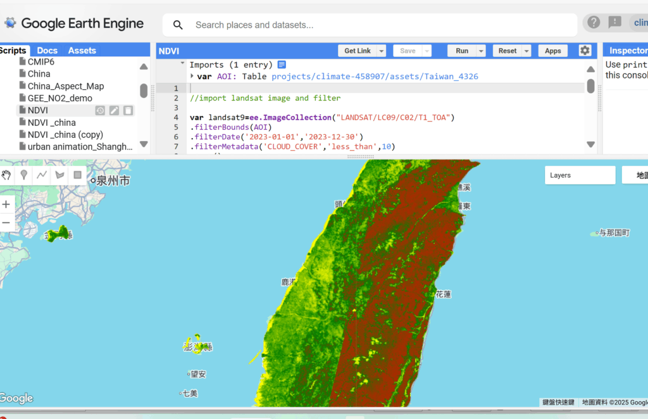Select the draw line tool
Screen dimensions: 648x419
[x=42, y=175]
